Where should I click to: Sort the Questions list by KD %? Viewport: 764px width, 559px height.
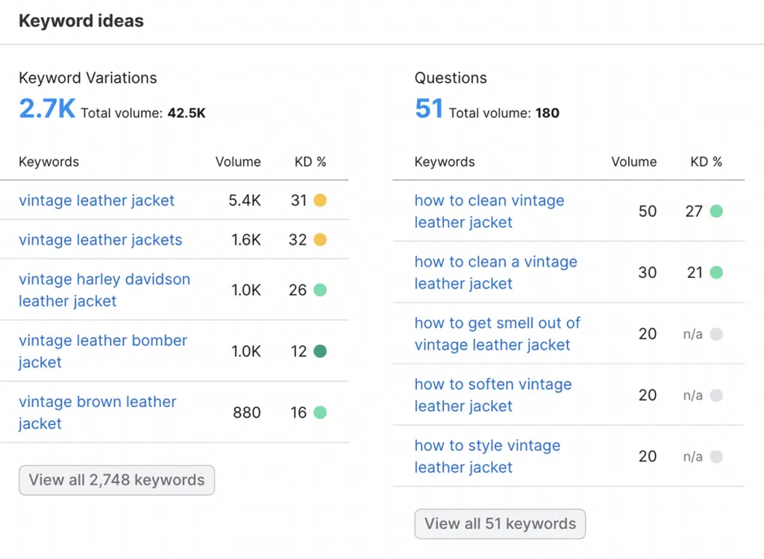(x=706, y=162)
